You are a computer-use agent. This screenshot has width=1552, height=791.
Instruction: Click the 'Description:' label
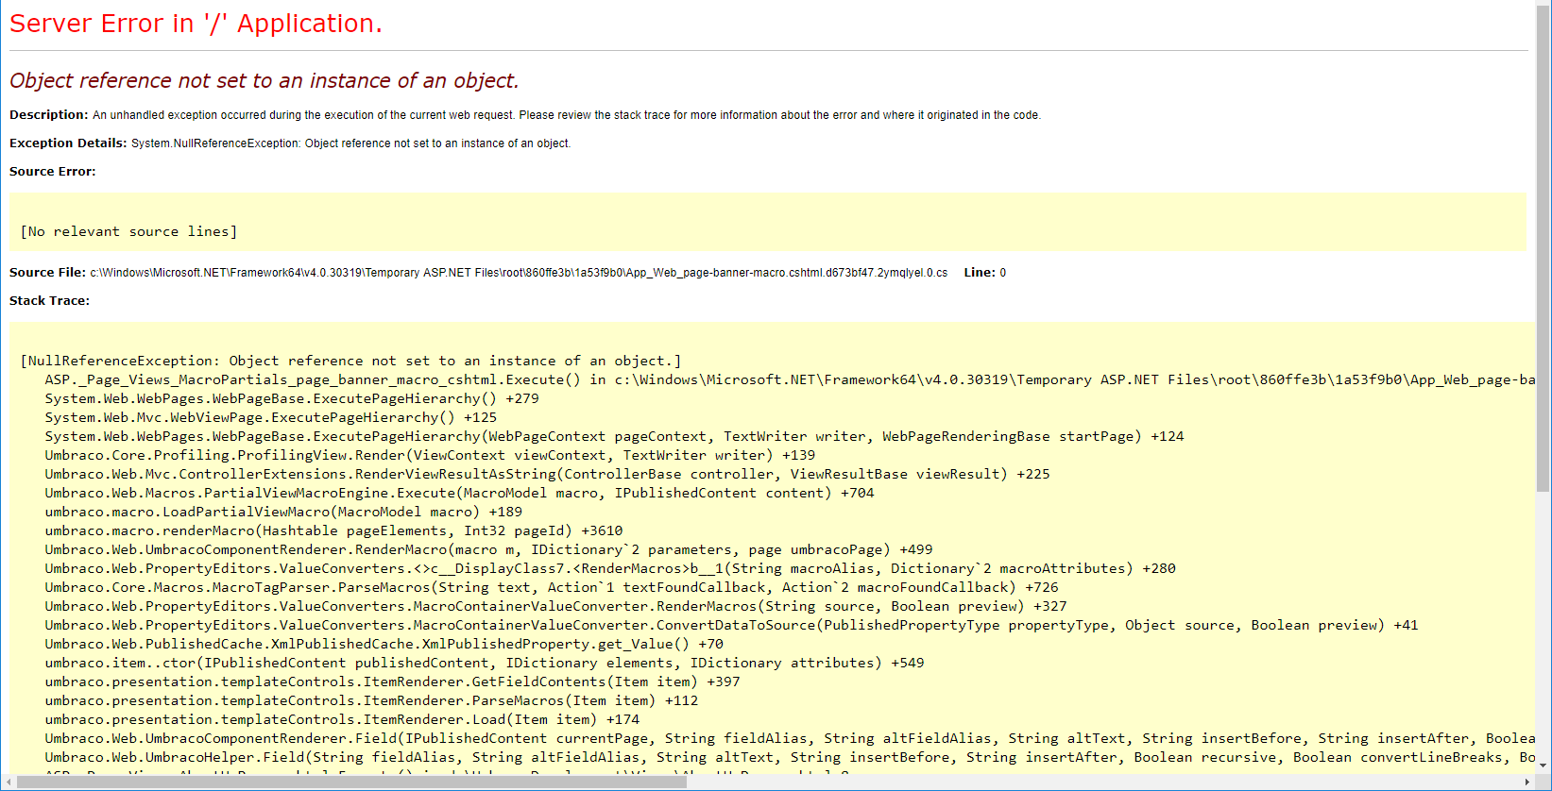(x=49, y=115)
